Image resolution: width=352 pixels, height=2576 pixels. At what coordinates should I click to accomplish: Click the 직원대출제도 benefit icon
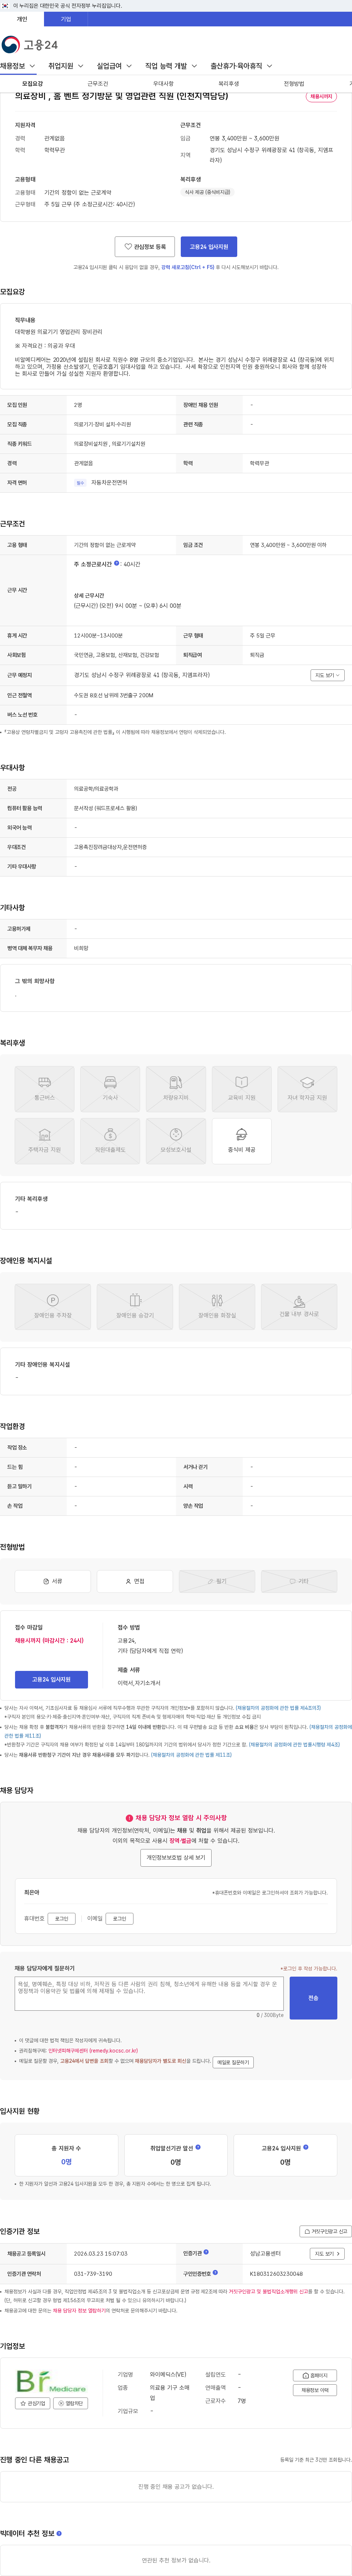pos(110,1141)
